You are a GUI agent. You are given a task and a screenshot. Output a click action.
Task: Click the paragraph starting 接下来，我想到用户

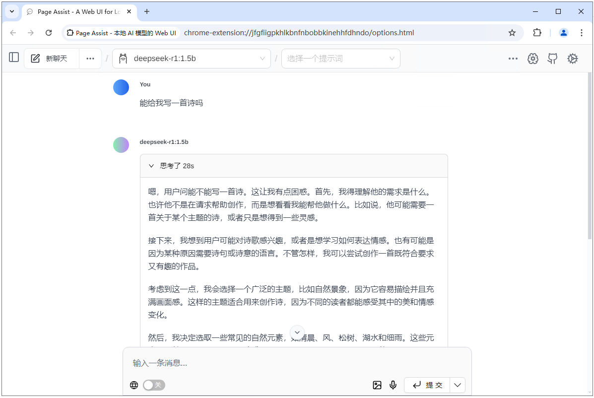tap(291, 254)
